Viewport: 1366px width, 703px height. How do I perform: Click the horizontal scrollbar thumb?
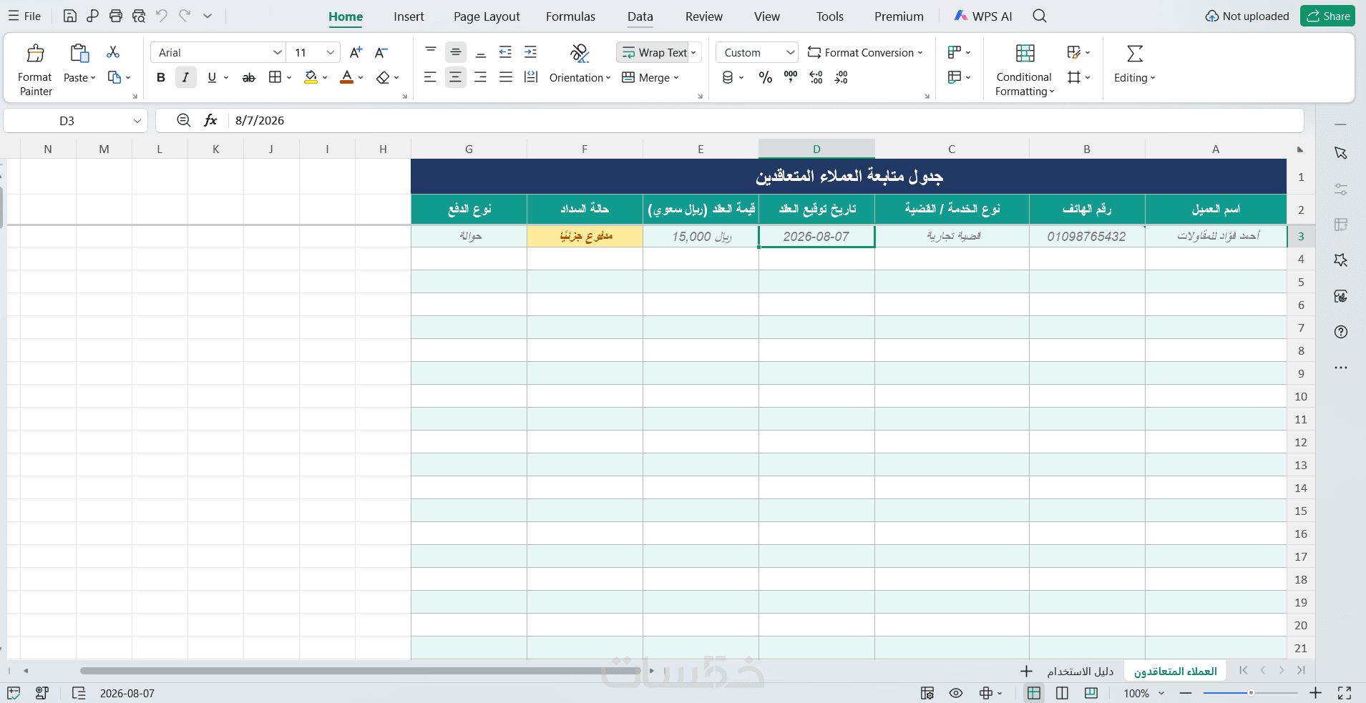pyautogui.click(x=361, y=671)
